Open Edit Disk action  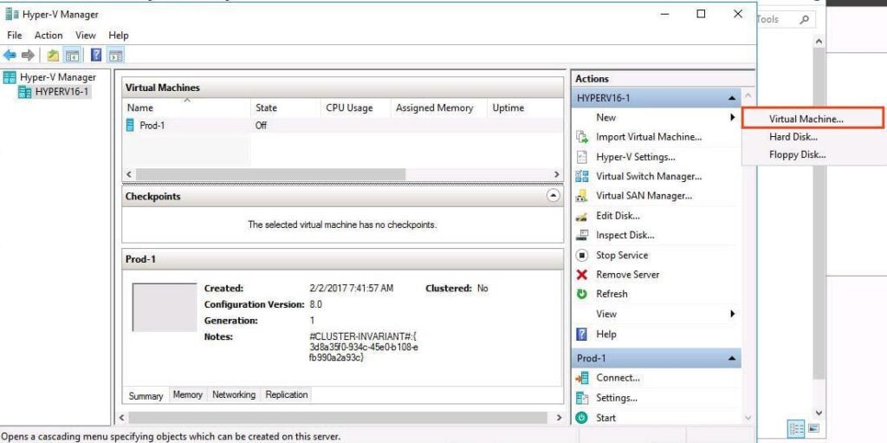click(x=617, y=216)
